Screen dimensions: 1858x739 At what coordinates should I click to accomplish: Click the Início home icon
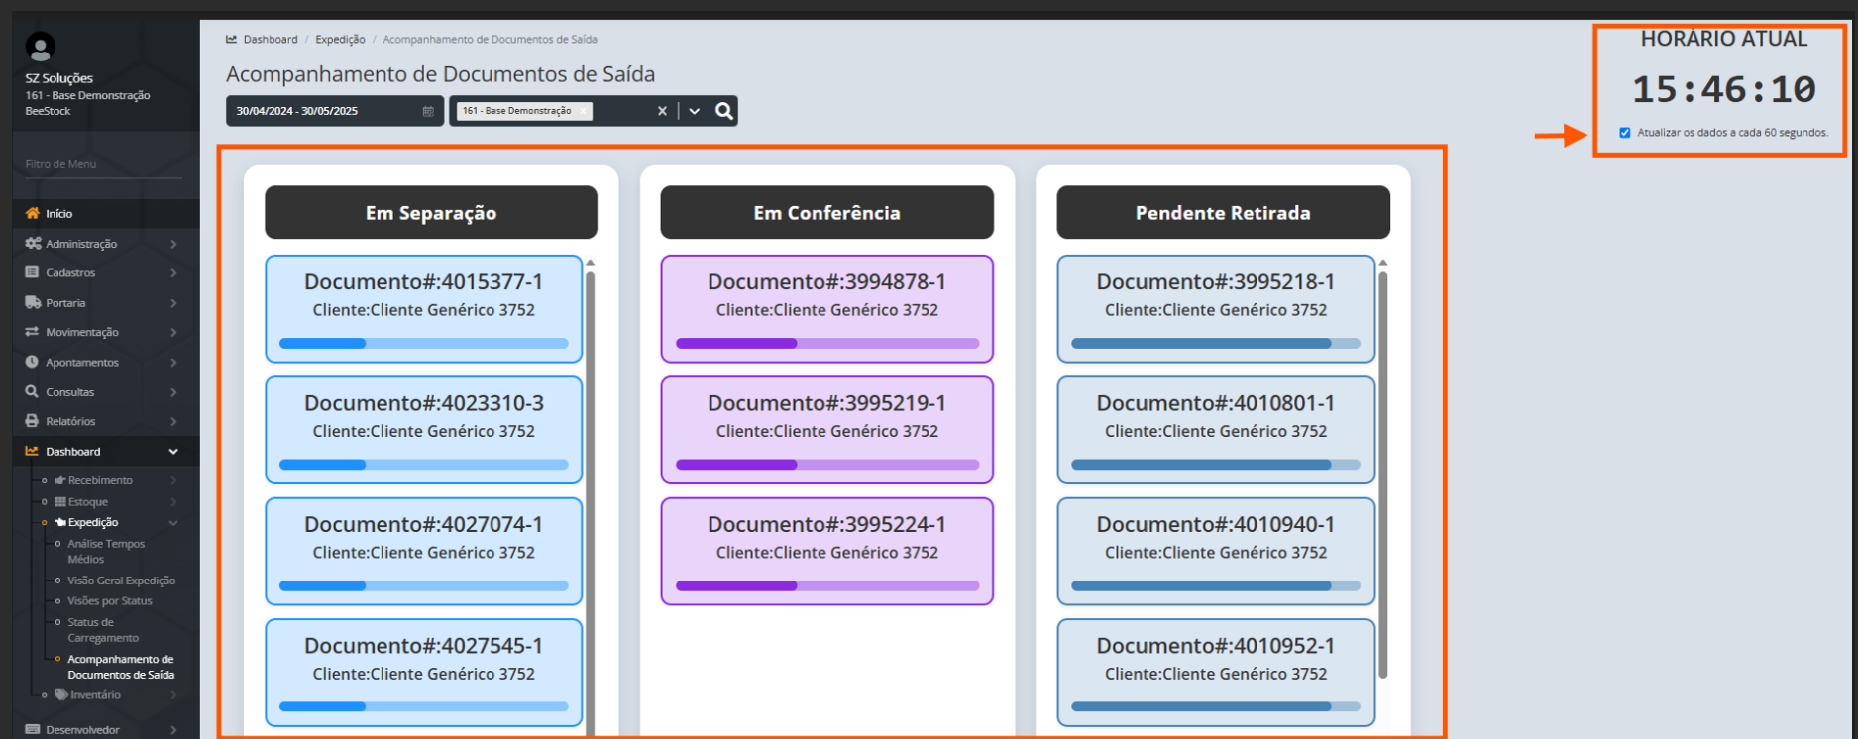point(33,213)
